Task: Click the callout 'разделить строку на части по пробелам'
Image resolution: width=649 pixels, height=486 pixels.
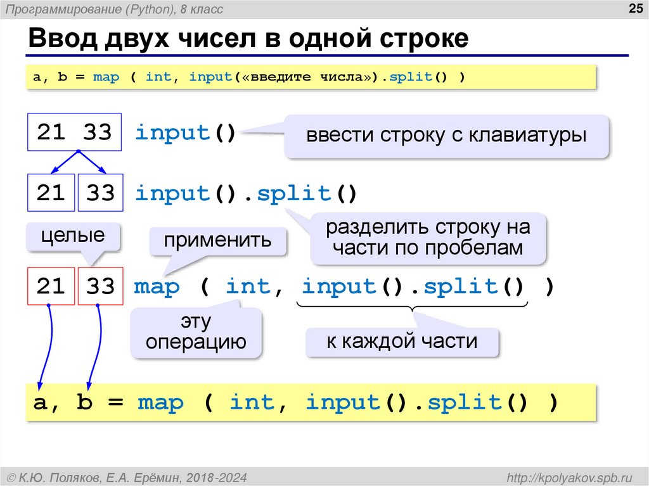Action: tap(428, 238)
